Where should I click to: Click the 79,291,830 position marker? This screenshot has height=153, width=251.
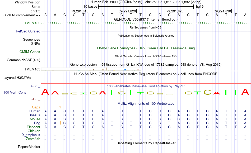(x=222, y=11)
